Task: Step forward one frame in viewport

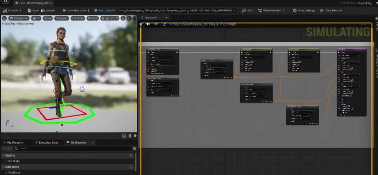Action: coord(135,136)
